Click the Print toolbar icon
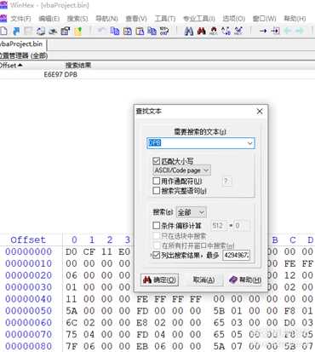The height and width of the screenshot is (352, 315). 41,31
